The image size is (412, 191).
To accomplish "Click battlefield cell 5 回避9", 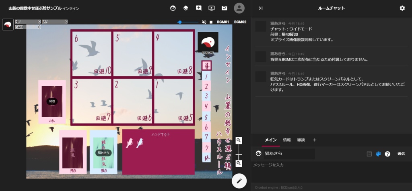I will 133,53.
